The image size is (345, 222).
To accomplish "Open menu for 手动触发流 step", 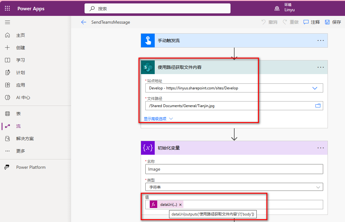I will (321, 40).
